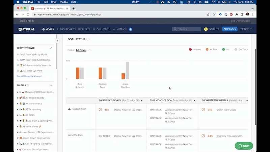Open This Month's Goals date dropdown
270x152 pixels.
(195, 100)
